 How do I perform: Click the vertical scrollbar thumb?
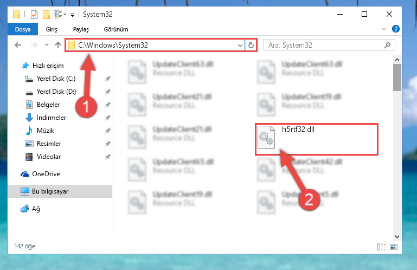[397, 78]
